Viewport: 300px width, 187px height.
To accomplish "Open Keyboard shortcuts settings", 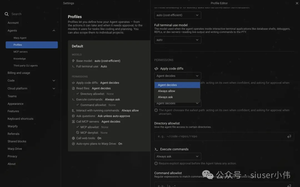I will [x=21, y=119].
